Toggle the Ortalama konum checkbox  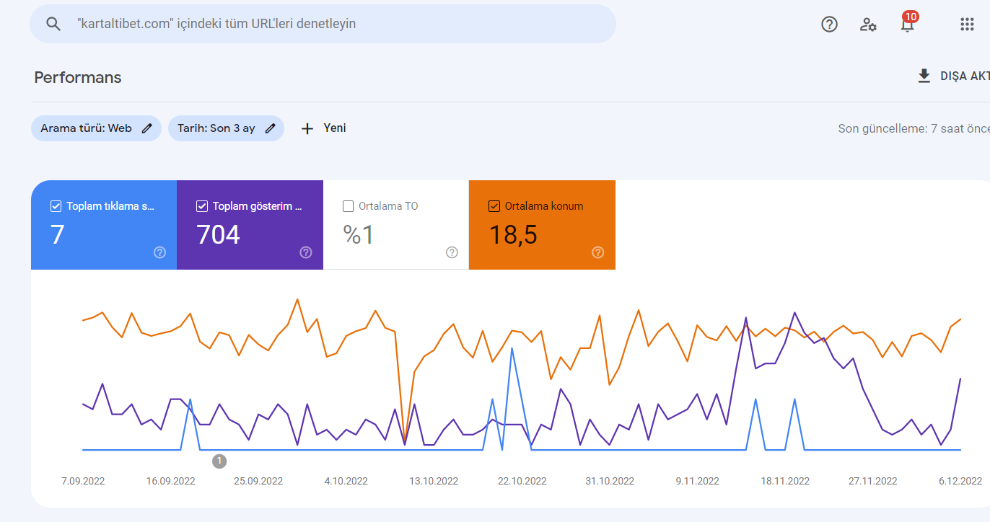click(x=494, y=206)
